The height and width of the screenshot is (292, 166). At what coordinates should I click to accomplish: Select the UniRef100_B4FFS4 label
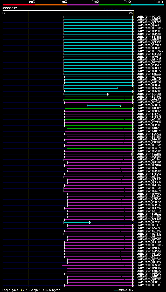click(x=149, y=114)
